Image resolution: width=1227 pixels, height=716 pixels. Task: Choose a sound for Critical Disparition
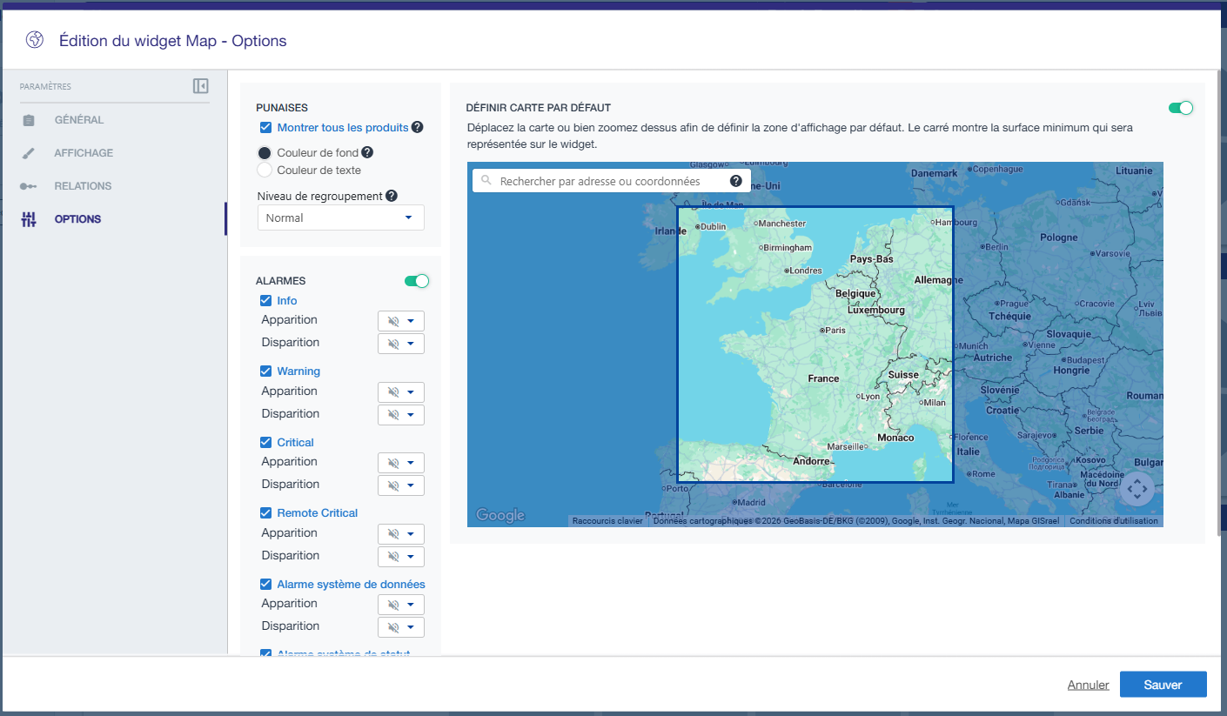click(x=401, y=485)
